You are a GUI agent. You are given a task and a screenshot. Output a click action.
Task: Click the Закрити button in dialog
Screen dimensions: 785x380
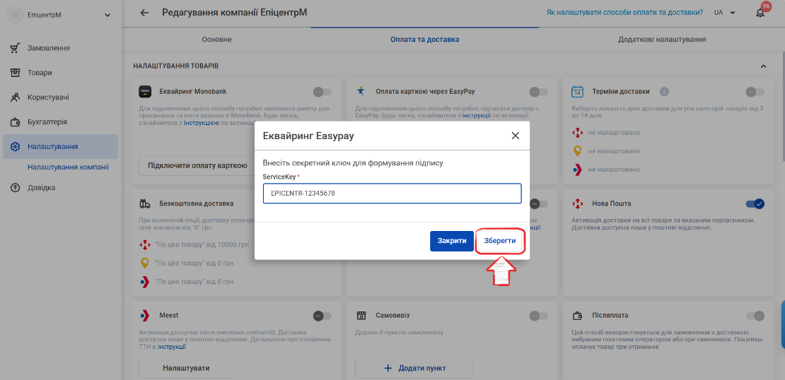(x=452, y=240)
